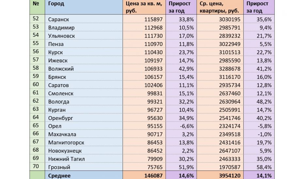This screenshot has width=294, height=179.
Task: Click the "Махачкала" city cell
Action: [x=62, y=134]
